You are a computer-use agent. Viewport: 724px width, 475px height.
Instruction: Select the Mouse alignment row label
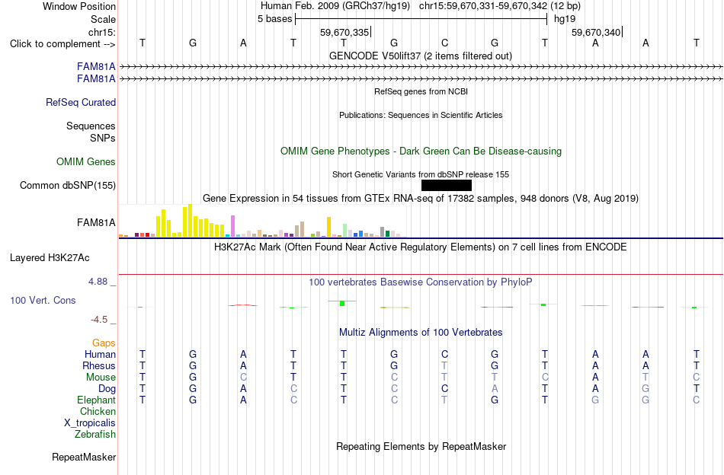click(101, 378)
